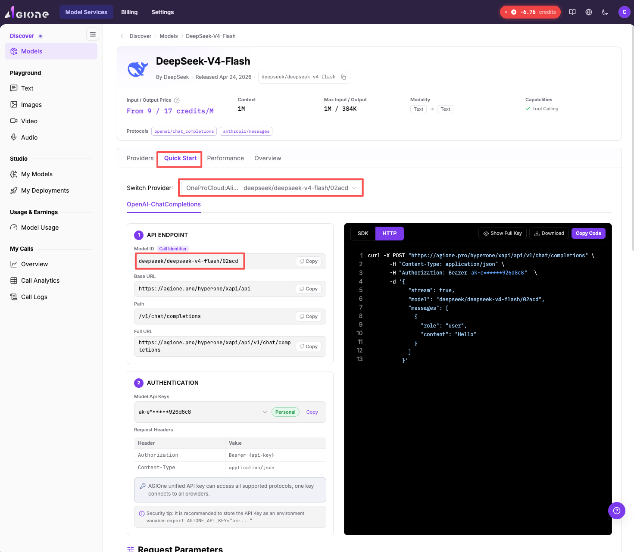This screenshot has width=634, height=552.
Task: Copy the Full URL value
Action: pyautogui.click(x=309, y=346)
